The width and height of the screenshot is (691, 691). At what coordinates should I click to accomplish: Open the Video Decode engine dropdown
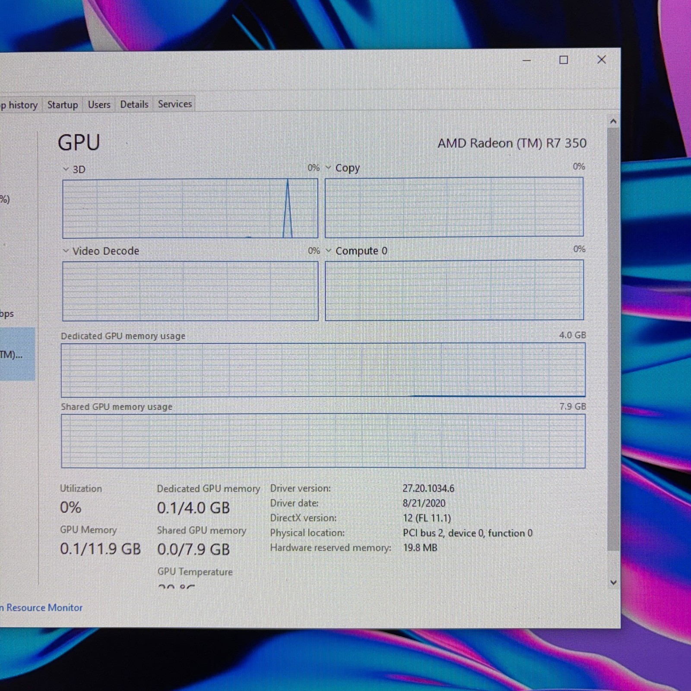101,251
